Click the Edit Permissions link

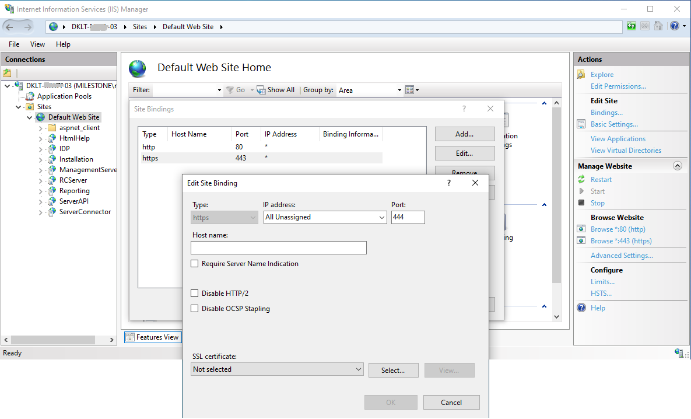click(618, 86)
